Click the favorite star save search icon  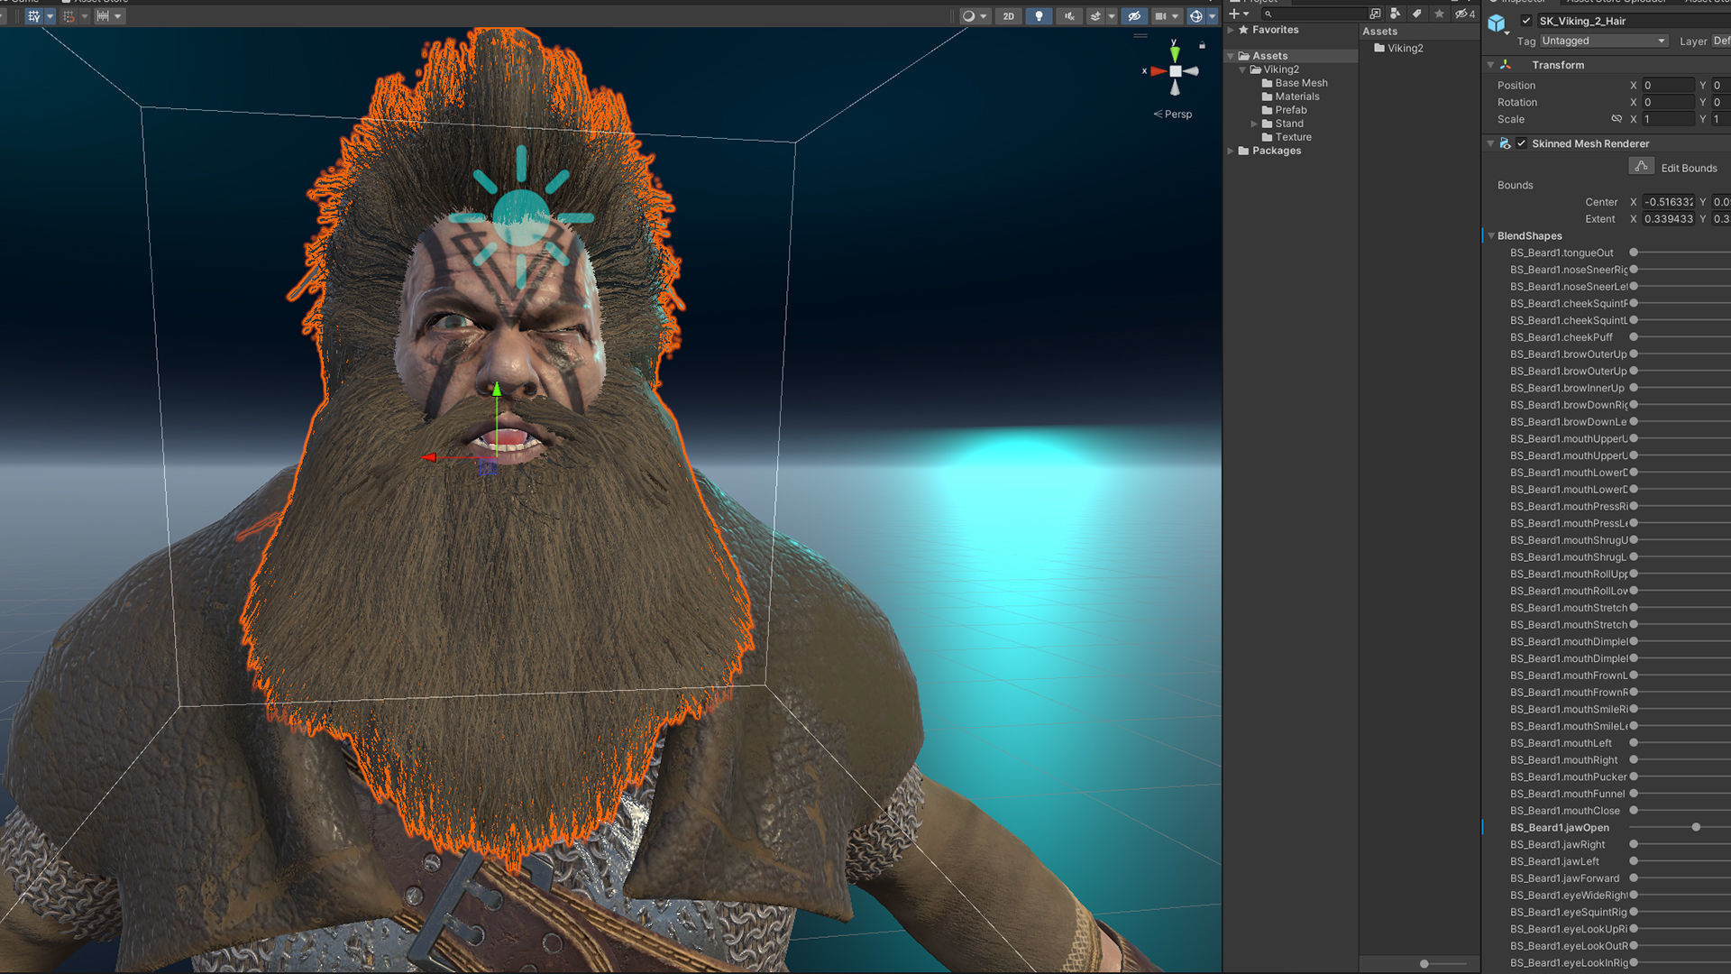tap(1439, 14)
